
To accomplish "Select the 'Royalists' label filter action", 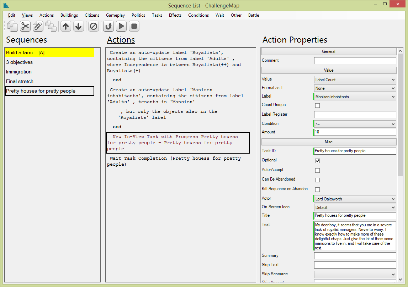I will [x=178, y=115].
